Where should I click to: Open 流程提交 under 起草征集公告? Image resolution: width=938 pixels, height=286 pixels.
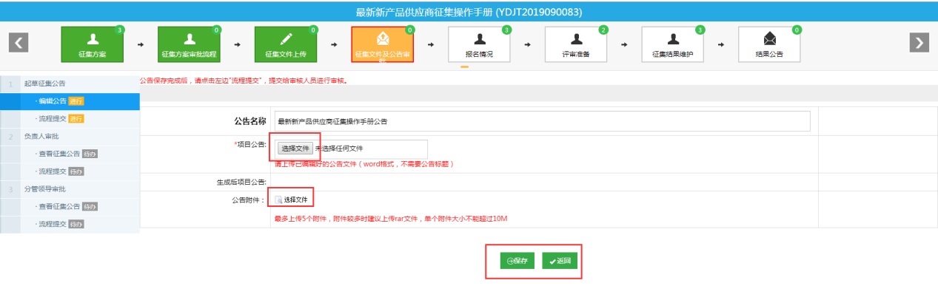[x=70, y=119]
